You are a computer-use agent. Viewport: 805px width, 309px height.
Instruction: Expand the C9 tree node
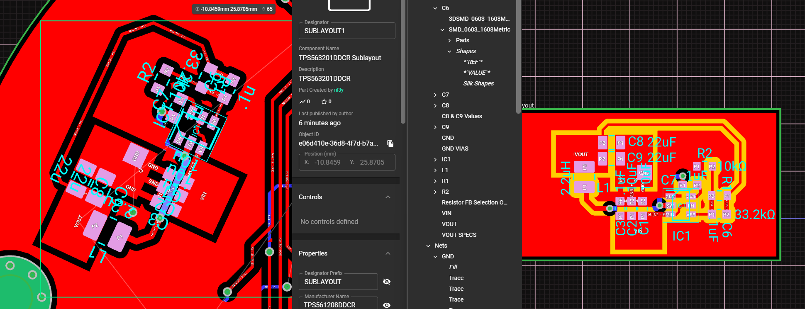tap(435, 127)
